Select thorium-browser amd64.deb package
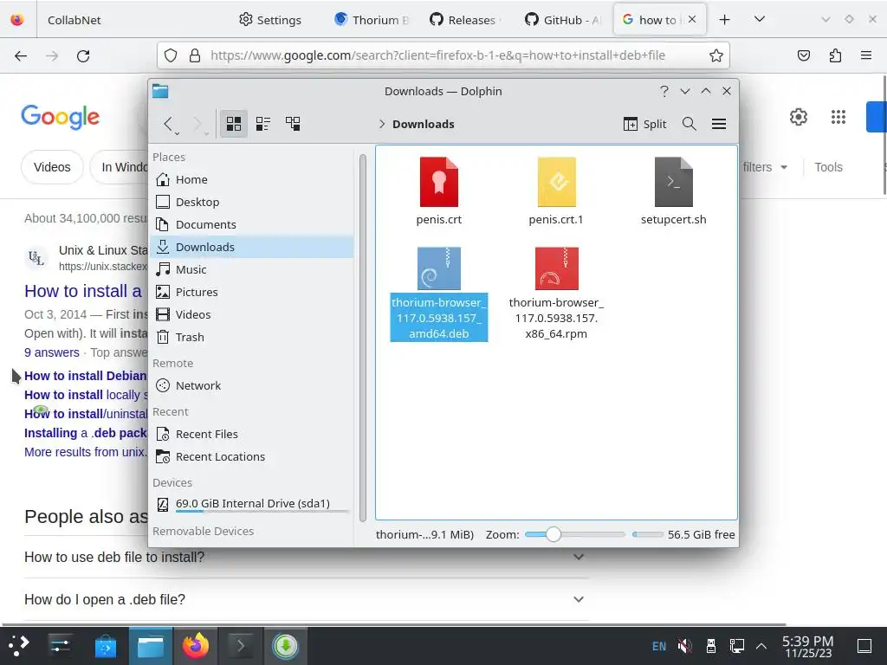 click(x=439, y=294)
